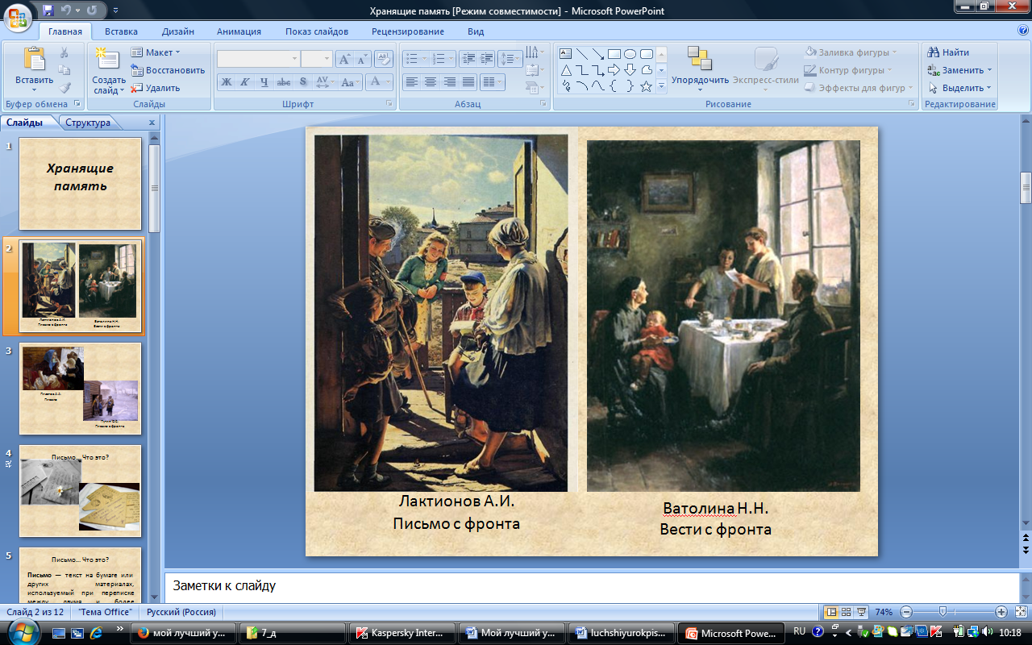Increase font size with the large A button
This screenshot has height=645, width=1032.
coord(344,59)
